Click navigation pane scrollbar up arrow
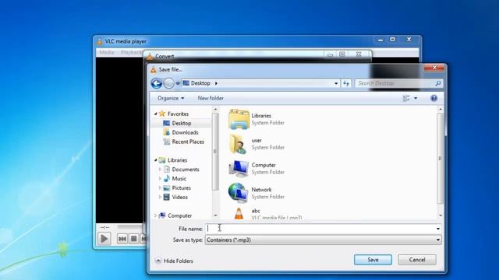This screenshot has width=499, height=280. [x=215, y=110]
